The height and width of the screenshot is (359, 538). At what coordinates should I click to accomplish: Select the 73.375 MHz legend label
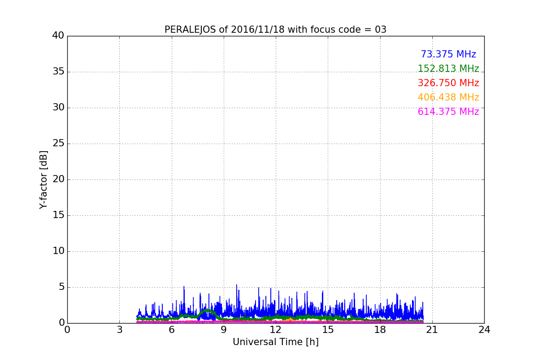tap(448, 54)
